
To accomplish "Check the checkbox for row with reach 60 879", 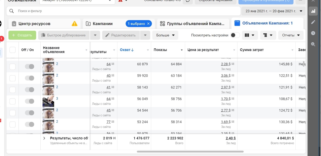I will click(13, 66).
